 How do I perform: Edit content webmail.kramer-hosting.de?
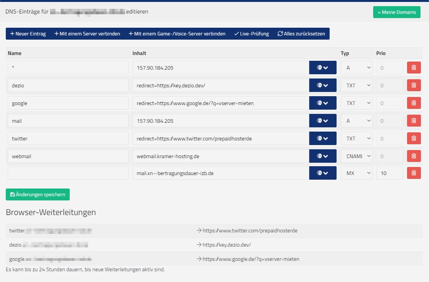click(221, 156)
